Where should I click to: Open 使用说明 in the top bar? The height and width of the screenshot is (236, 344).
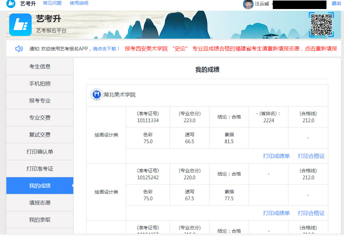coord(79,3)
